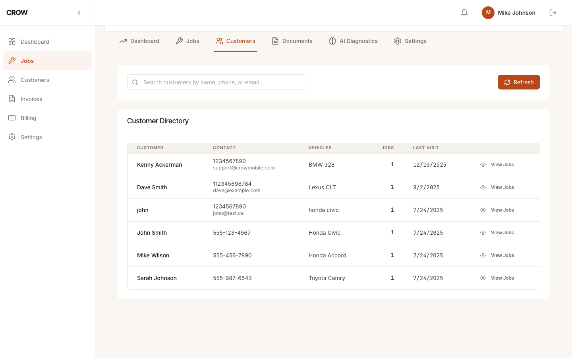Click email john@test.ca
The height and width of the screenshot is (358, 572).
228,213
